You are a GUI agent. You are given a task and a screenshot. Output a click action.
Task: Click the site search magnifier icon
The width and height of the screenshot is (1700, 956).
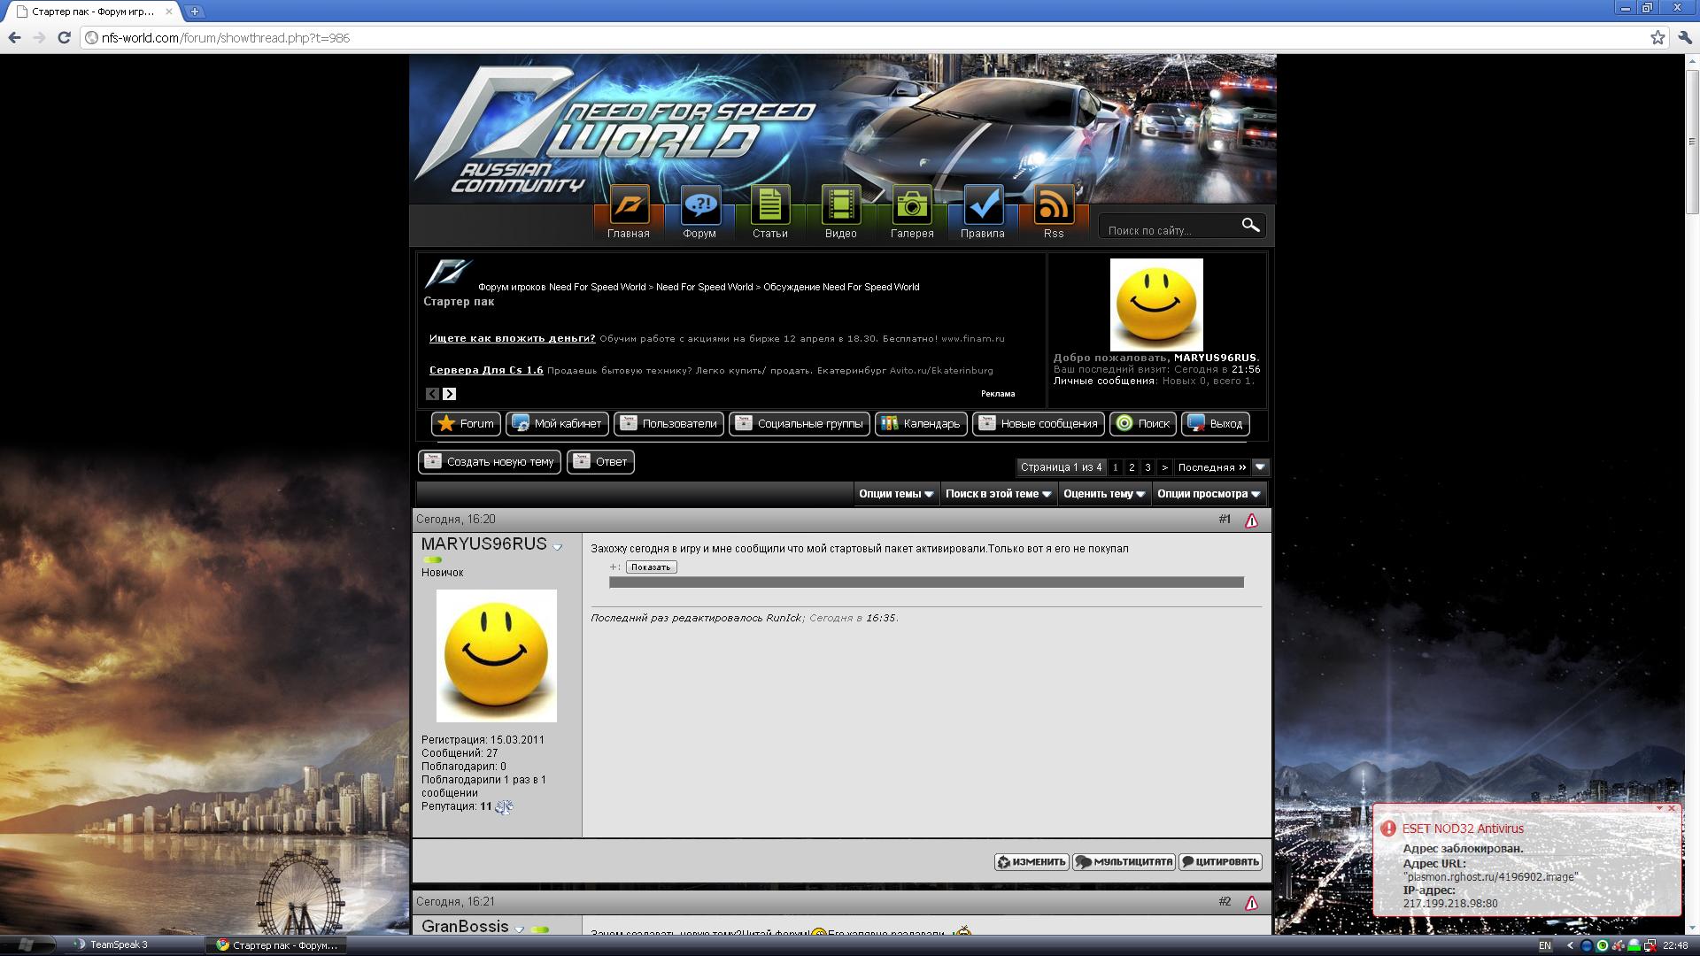pos(1250,226)
